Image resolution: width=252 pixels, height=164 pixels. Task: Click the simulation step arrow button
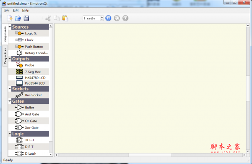(117, 18)
